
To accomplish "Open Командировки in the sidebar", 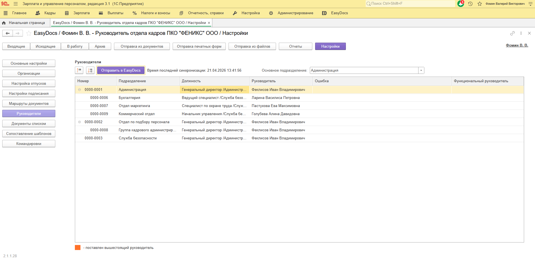I will [x=29, y=144].
